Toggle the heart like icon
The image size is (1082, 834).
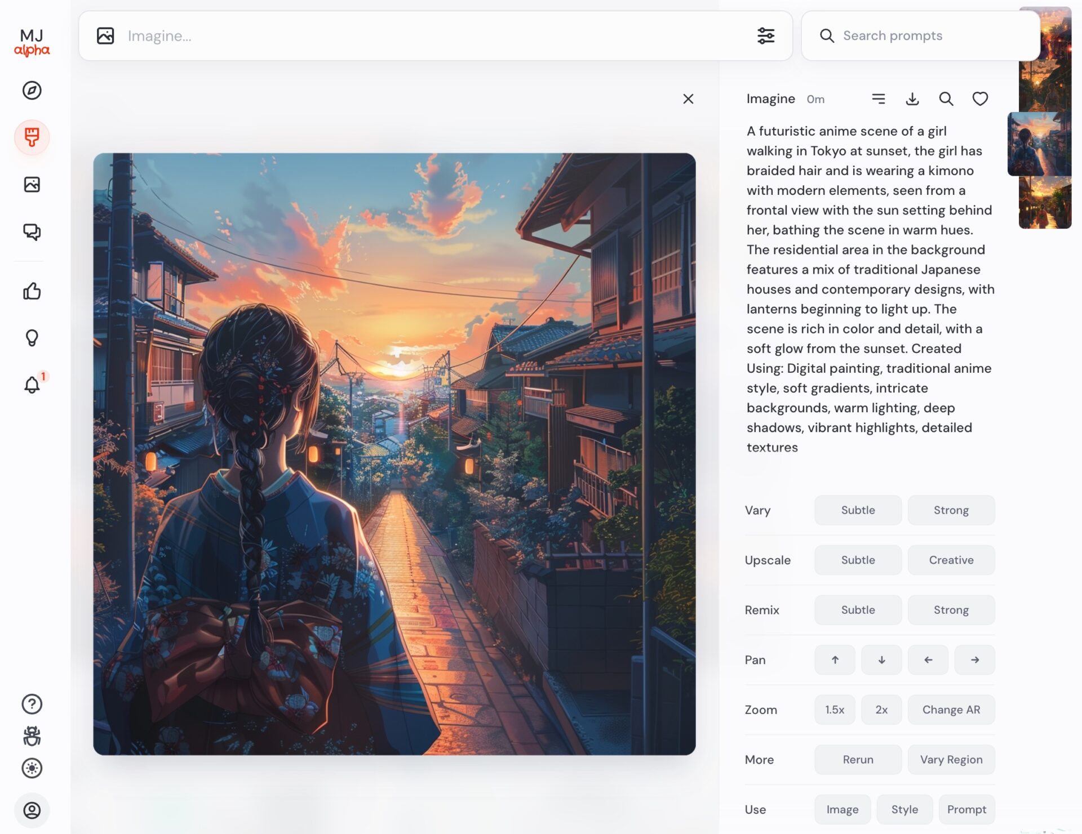tap(980, 99)
